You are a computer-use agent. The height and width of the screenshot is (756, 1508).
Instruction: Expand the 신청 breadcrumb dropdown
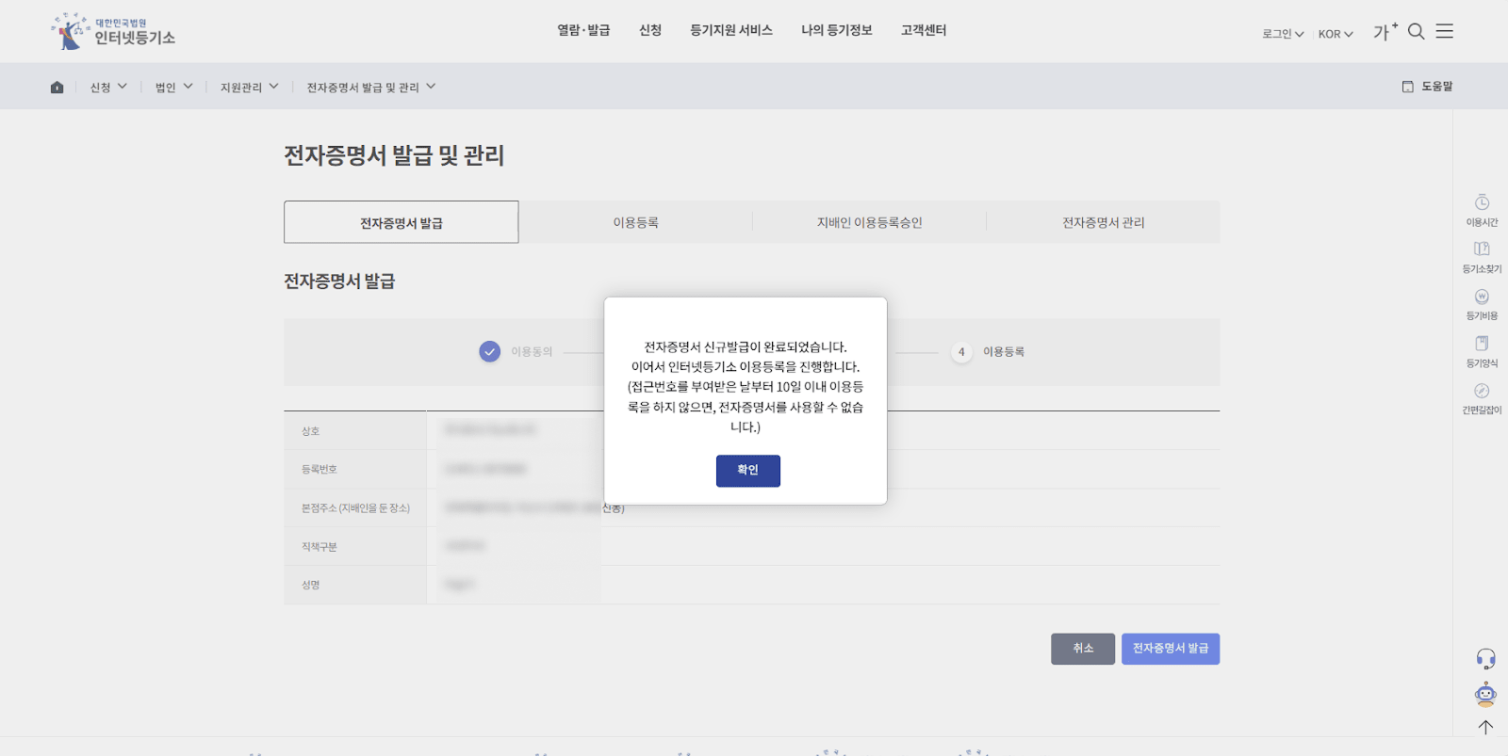point(108,87)
